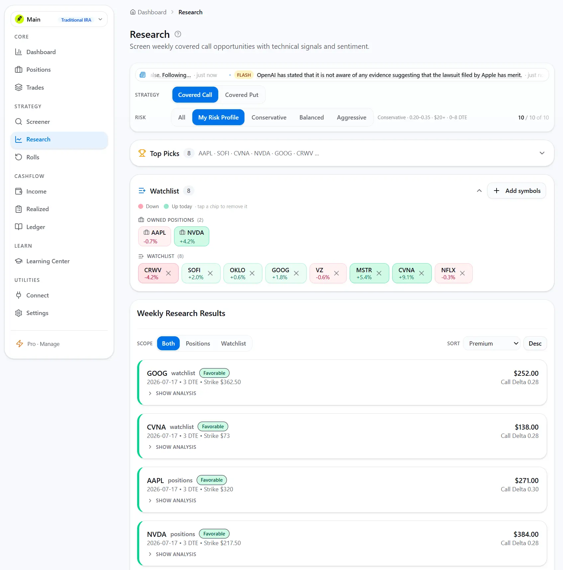Click the Pro lightning bolt icon

(x=20, y=344)
